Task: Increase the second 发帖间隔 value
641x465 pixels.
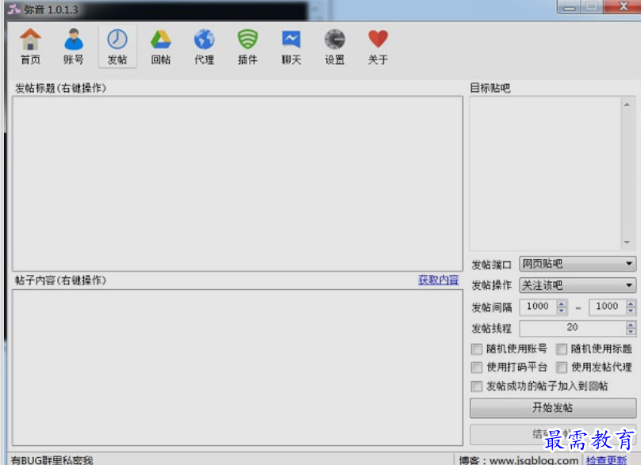Action: pyautogui.click(x=631, y=303)
